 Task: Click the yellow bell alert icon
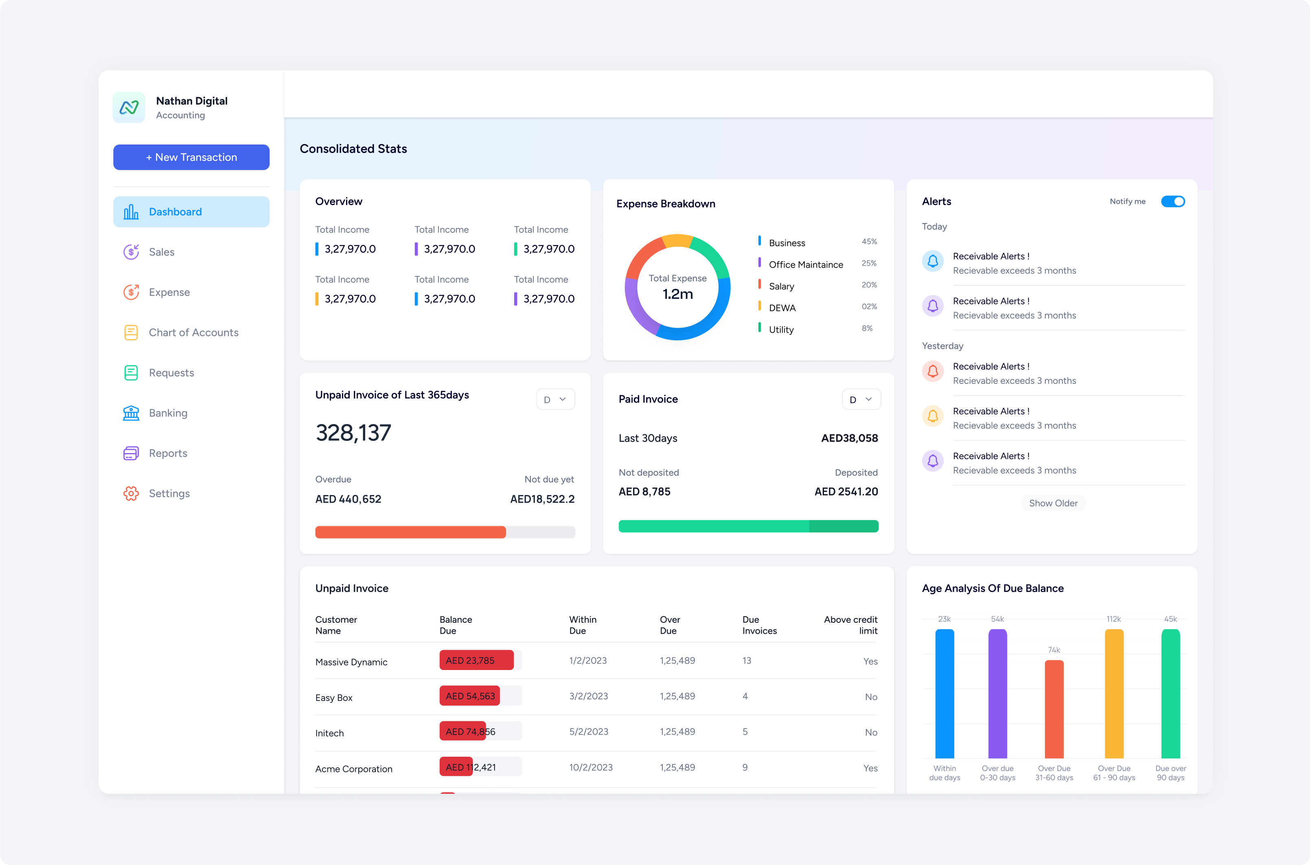933,416
